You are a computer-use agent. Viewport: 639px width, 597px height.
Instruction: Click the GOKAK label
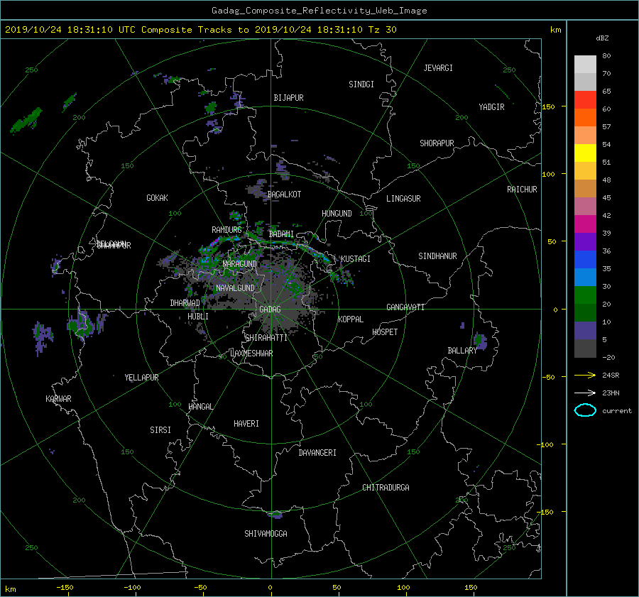pos(158,197)
